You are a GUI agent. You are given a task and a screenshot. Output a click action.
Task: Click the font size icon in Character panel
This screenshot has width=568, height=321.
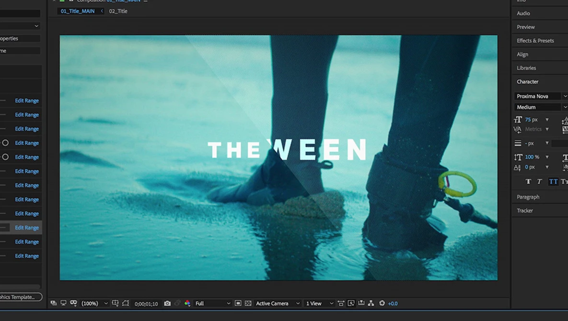518,119
